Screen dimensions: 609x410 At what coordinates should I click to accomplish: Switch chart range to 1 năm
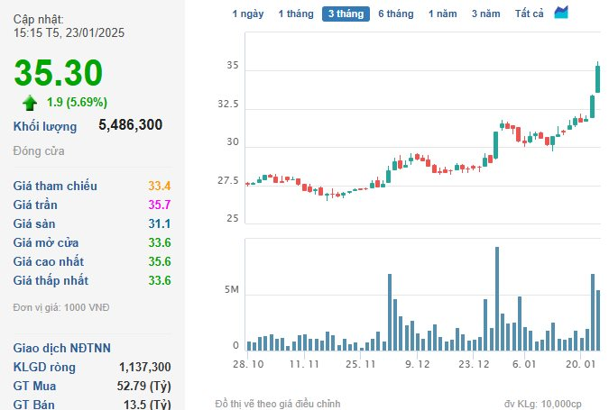pos(442,14)
